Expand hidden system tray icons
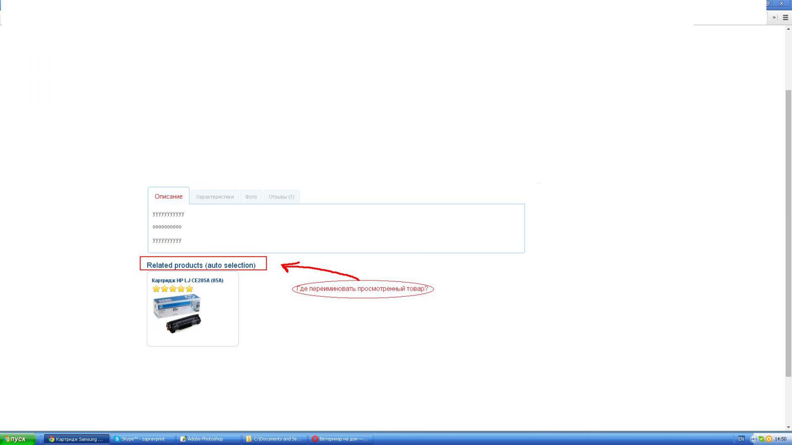 [753, 439]
